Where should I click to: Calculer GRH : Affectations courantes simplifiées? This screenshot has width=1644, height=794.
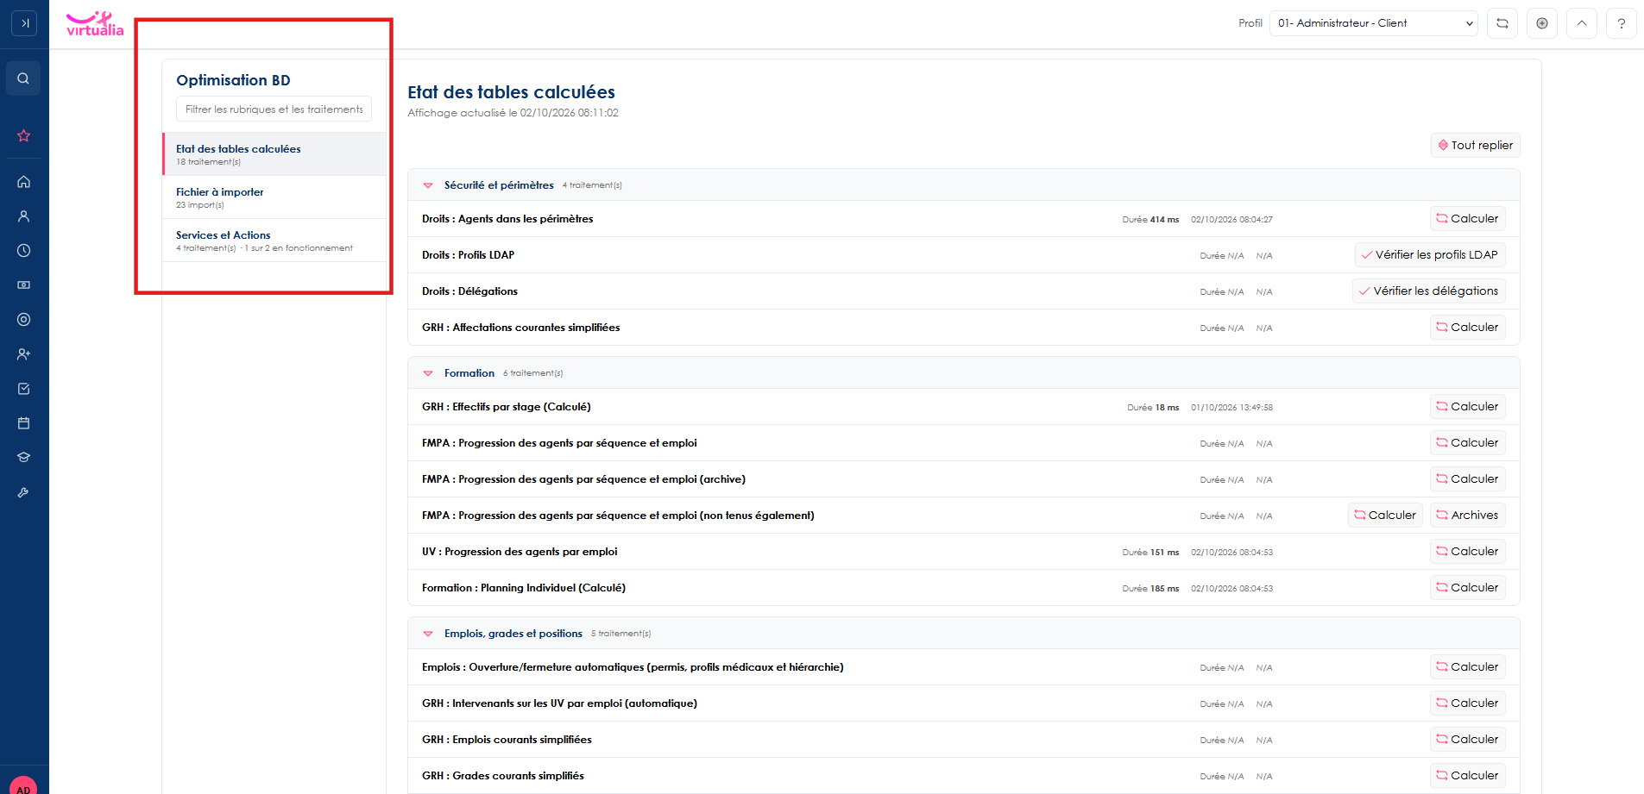coord(1467,328)
